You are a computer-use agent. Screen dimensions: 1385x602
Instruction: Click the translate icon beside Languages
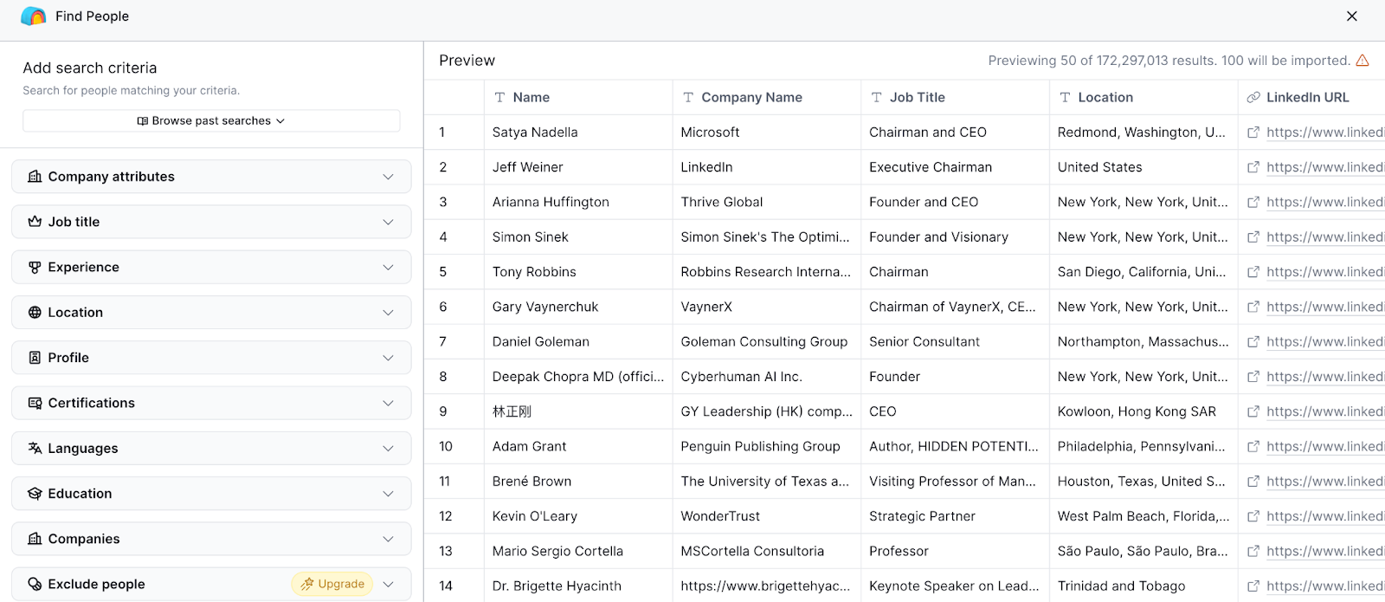click(35, 449)
